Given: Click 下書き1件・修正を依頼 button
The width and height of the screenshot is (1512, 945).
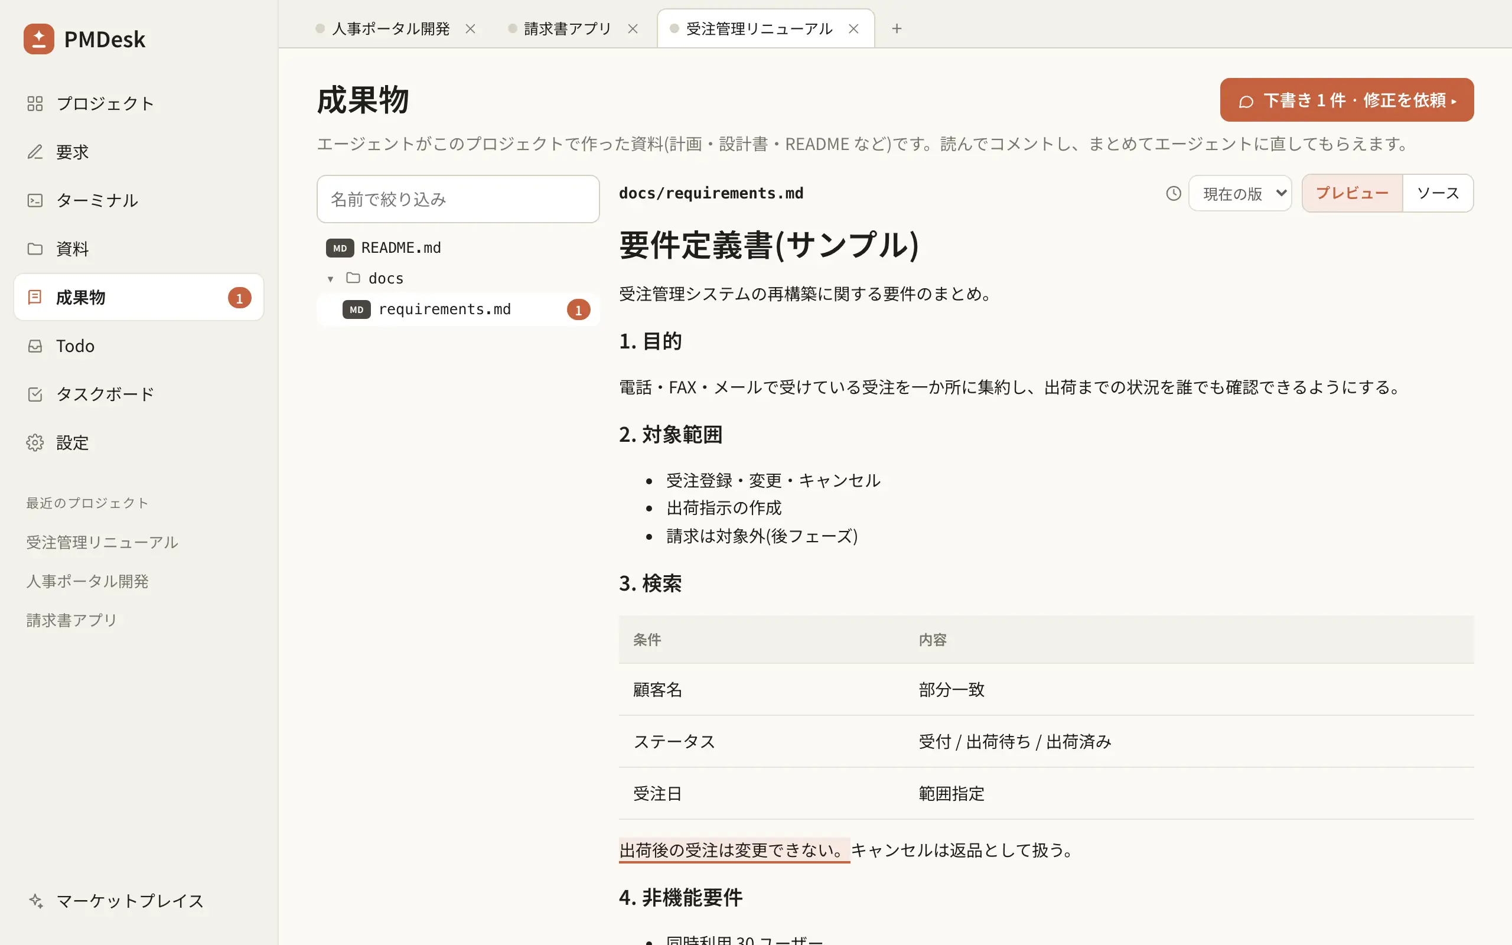Looking at the screenshot, I should [1347, 100].
